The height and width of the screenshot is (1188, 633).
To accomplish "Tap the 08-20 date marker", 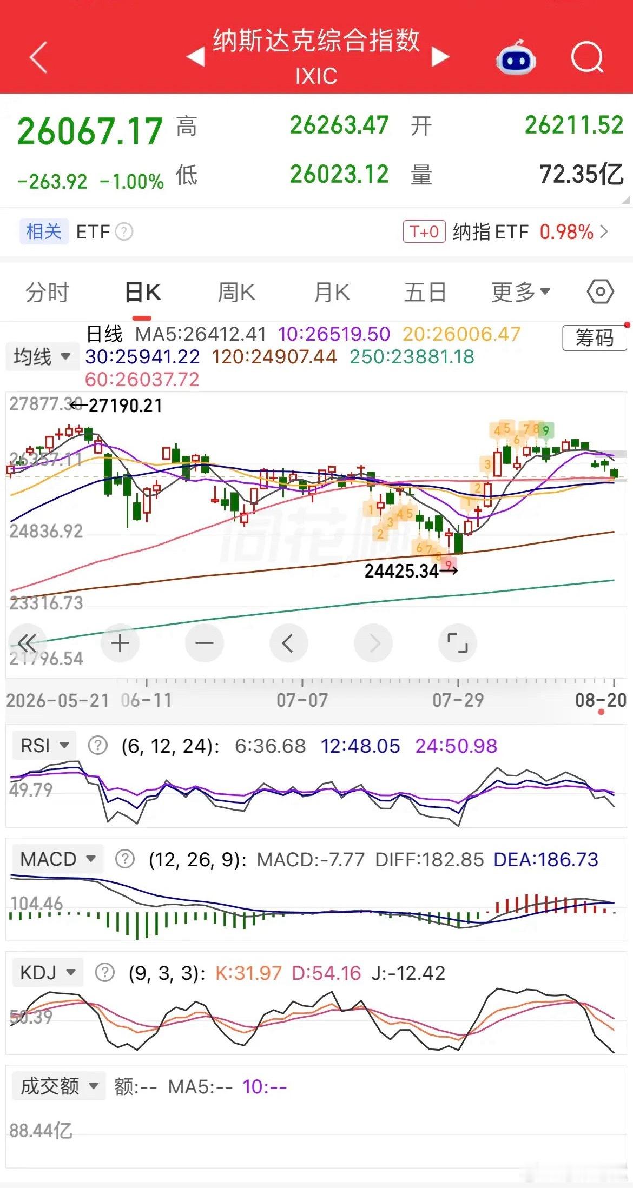I will click(x=601, y=700).
